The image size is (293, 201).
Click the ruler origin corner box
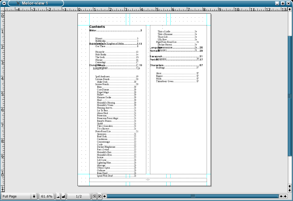point(2,9)
